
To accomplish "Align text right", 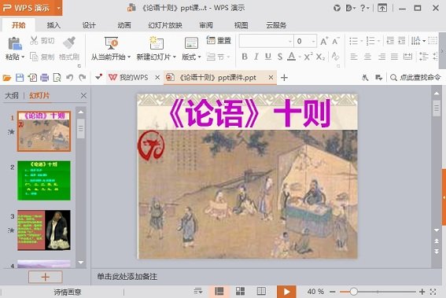I will point(381,57).
